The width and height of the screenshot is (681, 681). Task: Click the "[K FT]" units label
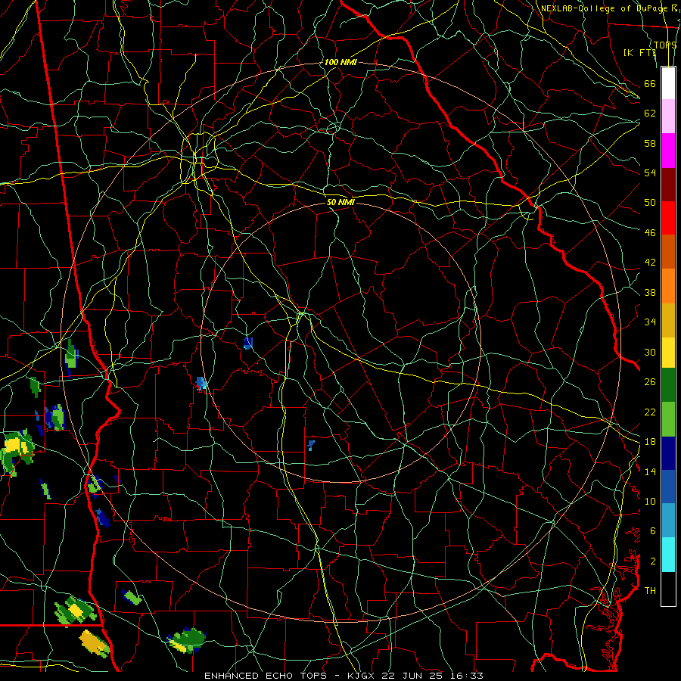pyautogui.click(x=639, y=52)
